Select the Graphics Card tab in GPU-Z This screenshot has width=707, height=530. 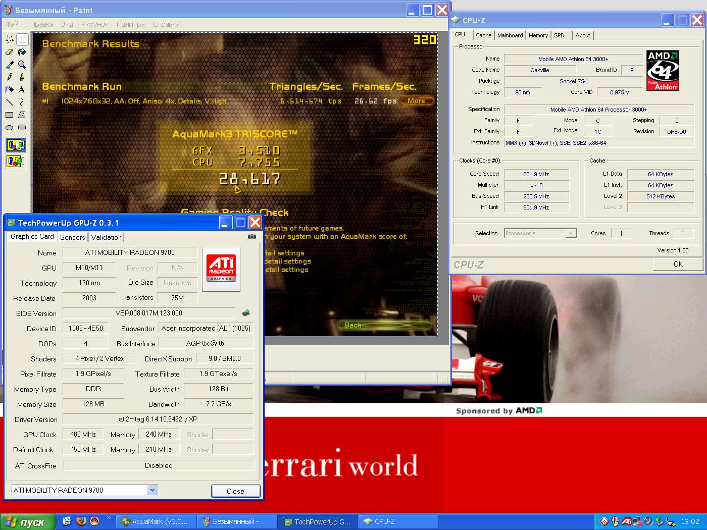32,237
